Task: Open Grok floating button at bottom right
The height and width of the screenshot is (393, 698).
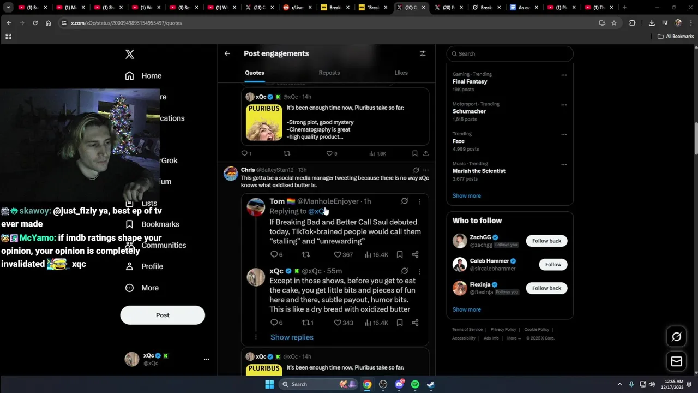Action: (x=677, y=337)
